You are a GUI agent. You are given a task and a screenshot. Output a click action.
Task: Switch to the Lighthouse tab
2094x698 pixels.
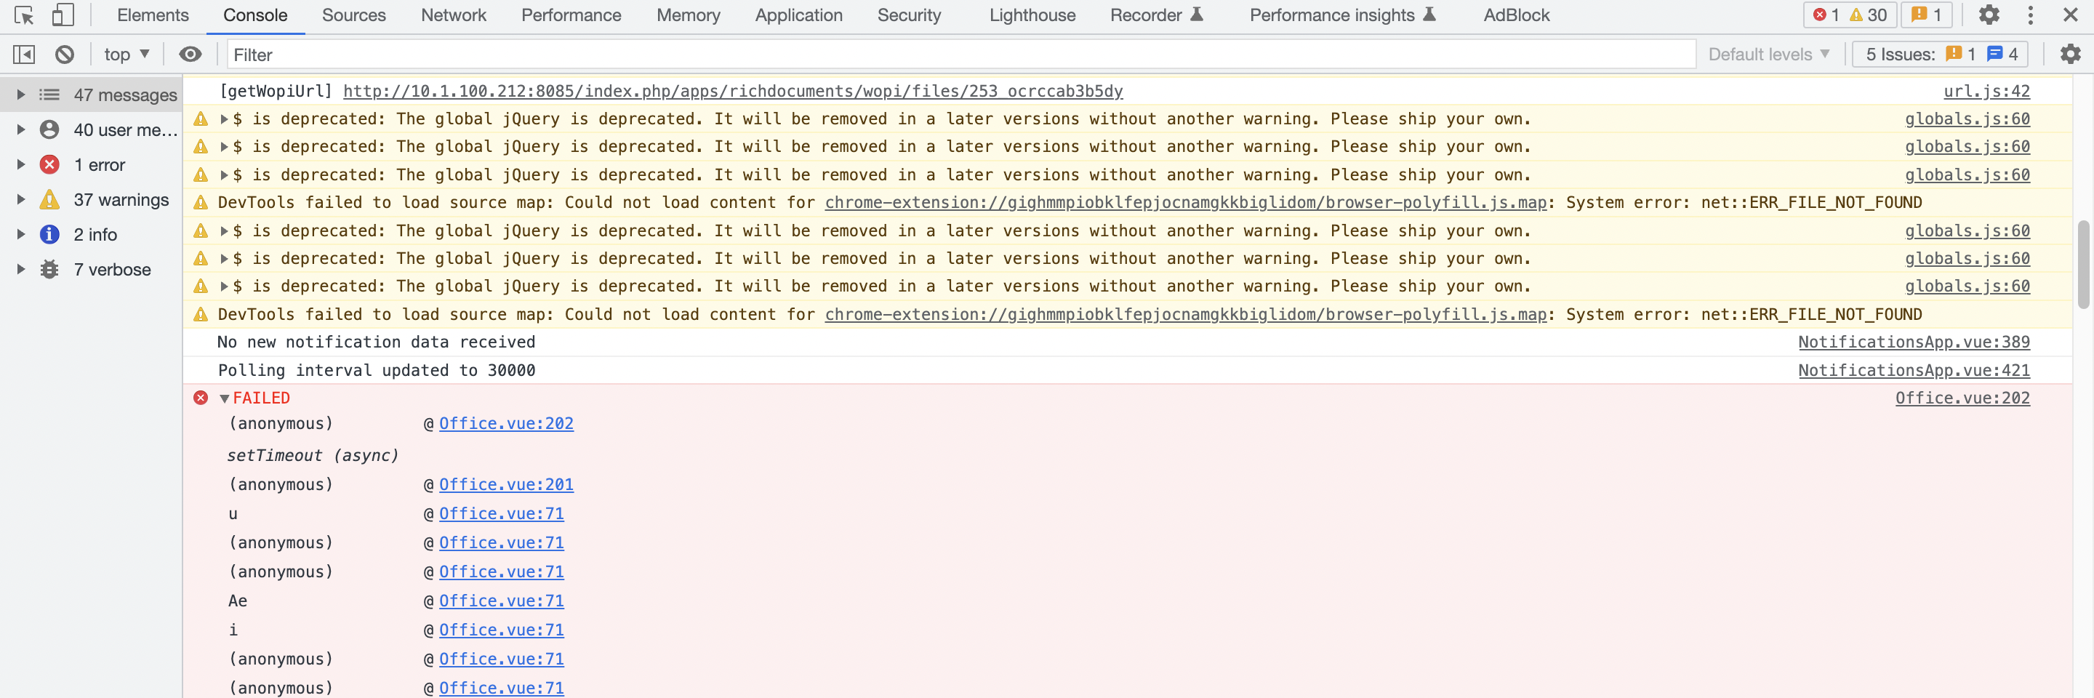[x=1032, y=15]
